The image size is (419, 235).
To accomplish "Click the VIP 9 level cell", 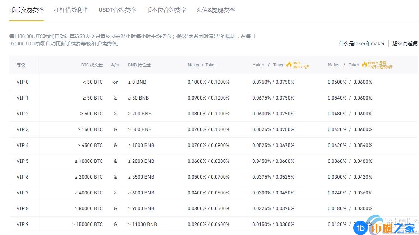I will click(x=22, y=224).
